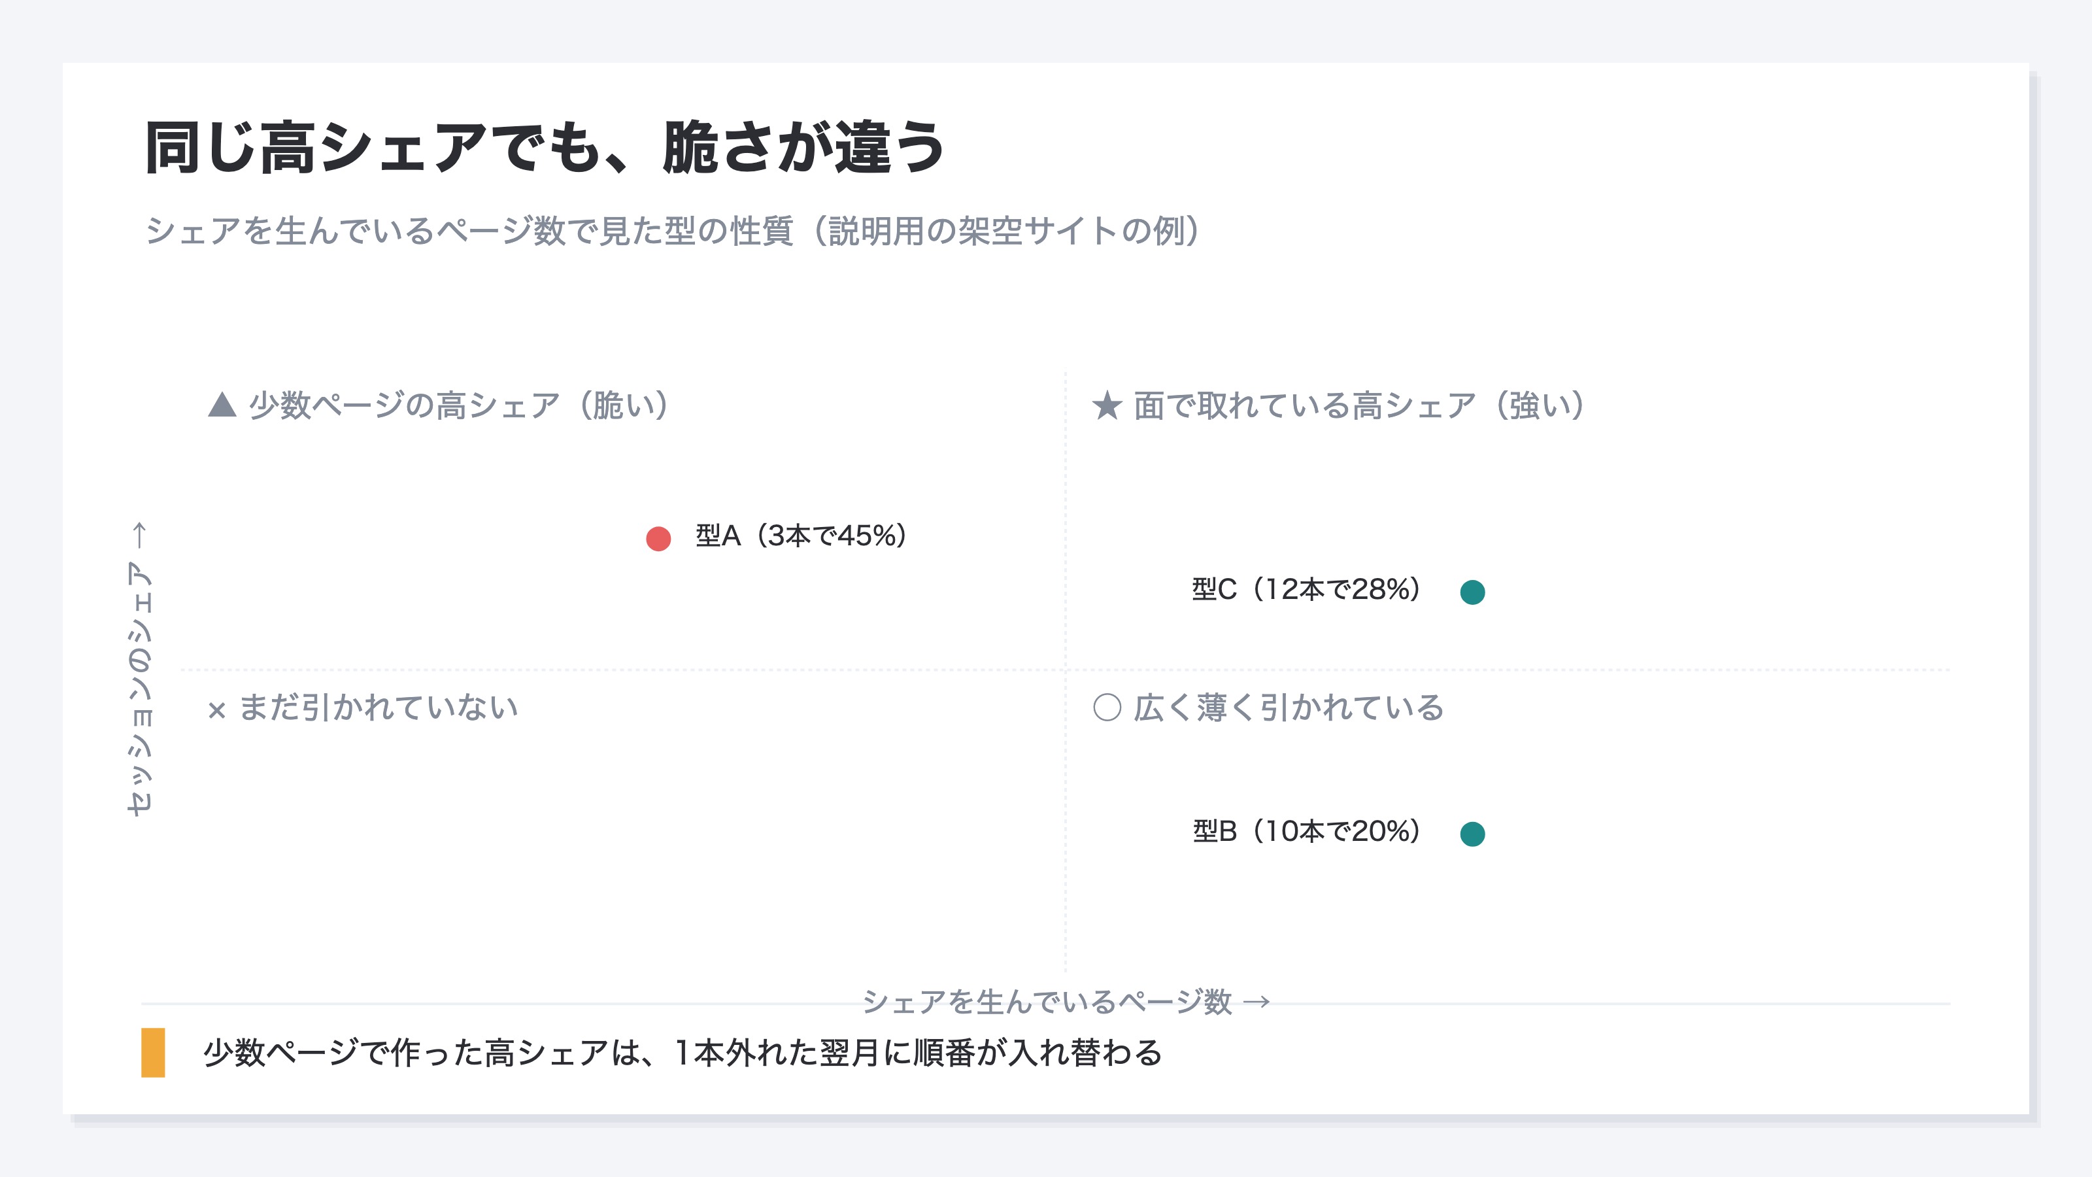The image size is (2092, 1177).
Task: Click the label 型C（12本で28%）
Action: [1307, 590]
